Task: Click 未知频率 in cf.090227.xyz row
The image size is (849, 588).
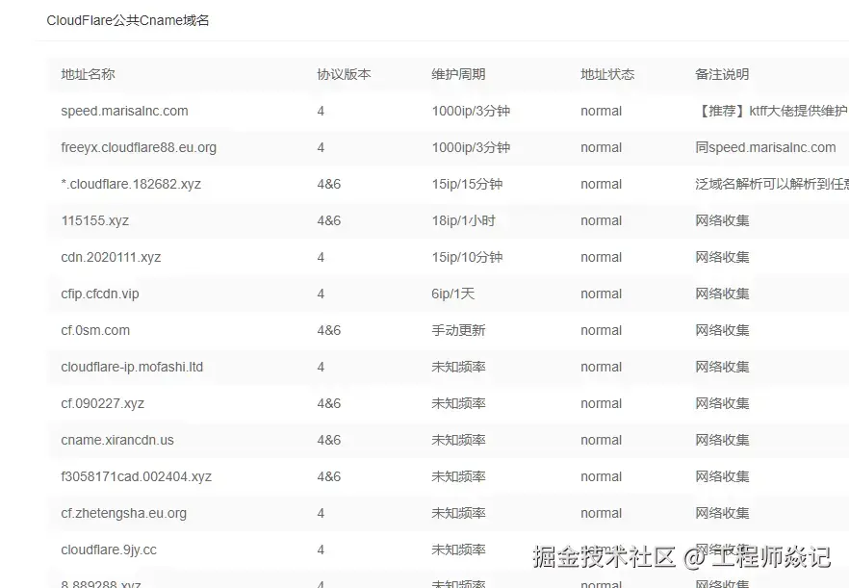Action: coord(458,403)
